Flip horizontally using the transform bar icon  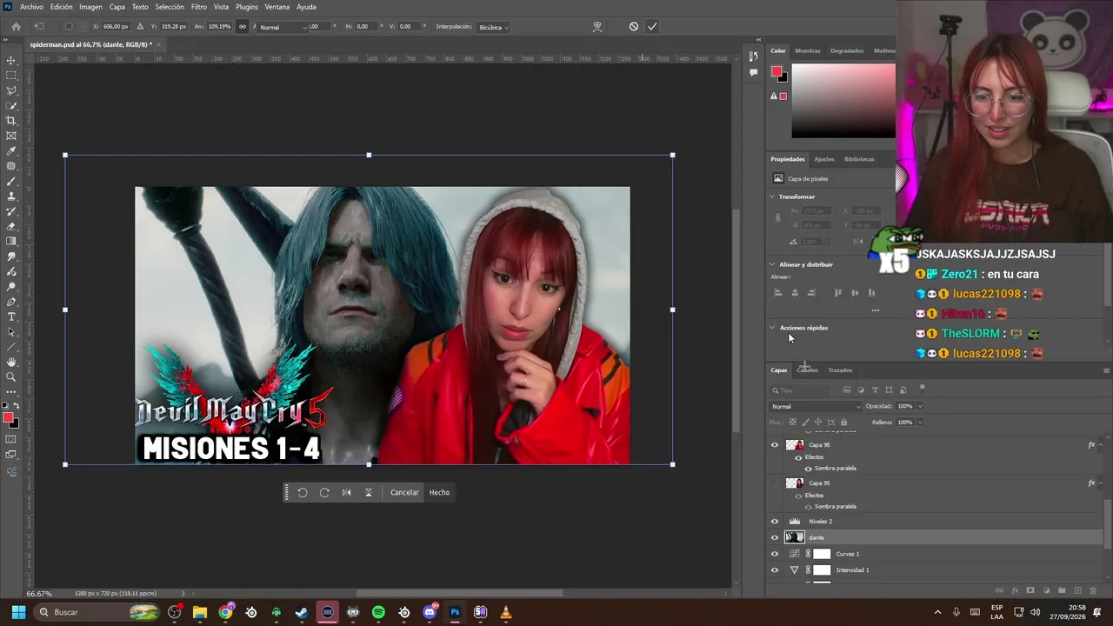coord(346,492)
